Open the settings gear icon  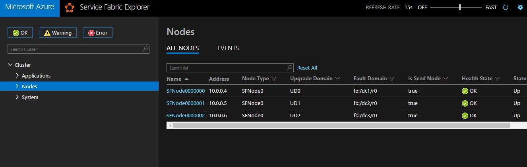coord(520,7)
